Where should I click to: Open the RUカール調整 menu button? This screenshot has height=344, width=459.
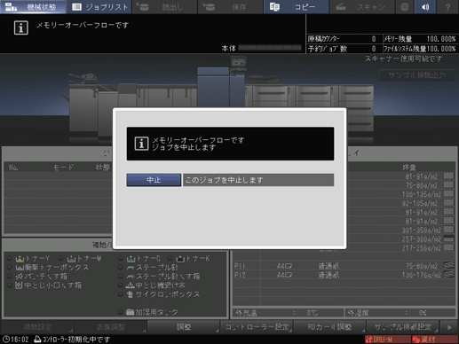pos(329,327)
